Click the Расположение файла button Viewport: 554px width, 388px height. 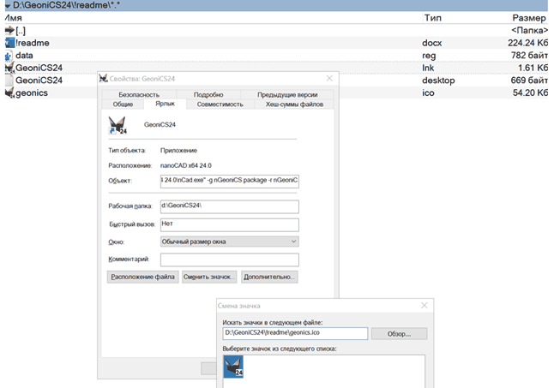(x=142, y=277)
